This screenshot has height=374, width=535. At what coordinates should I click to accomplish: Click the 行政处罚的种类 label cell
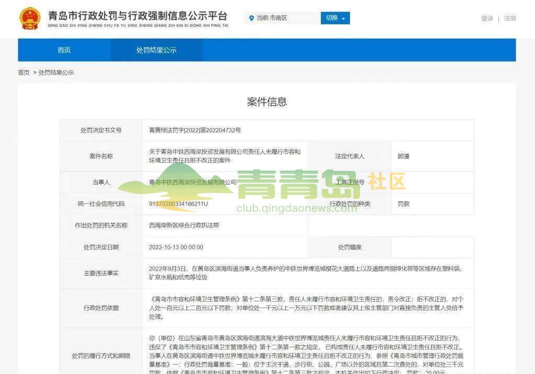tap(350, 204)
